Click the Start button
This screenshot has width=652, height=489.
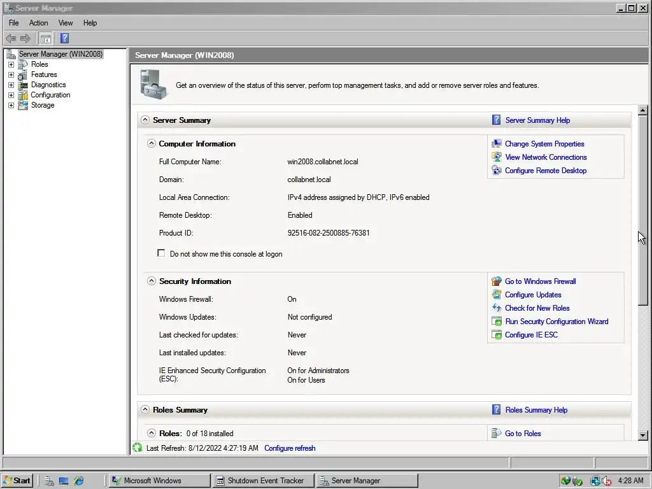point(17,481)
